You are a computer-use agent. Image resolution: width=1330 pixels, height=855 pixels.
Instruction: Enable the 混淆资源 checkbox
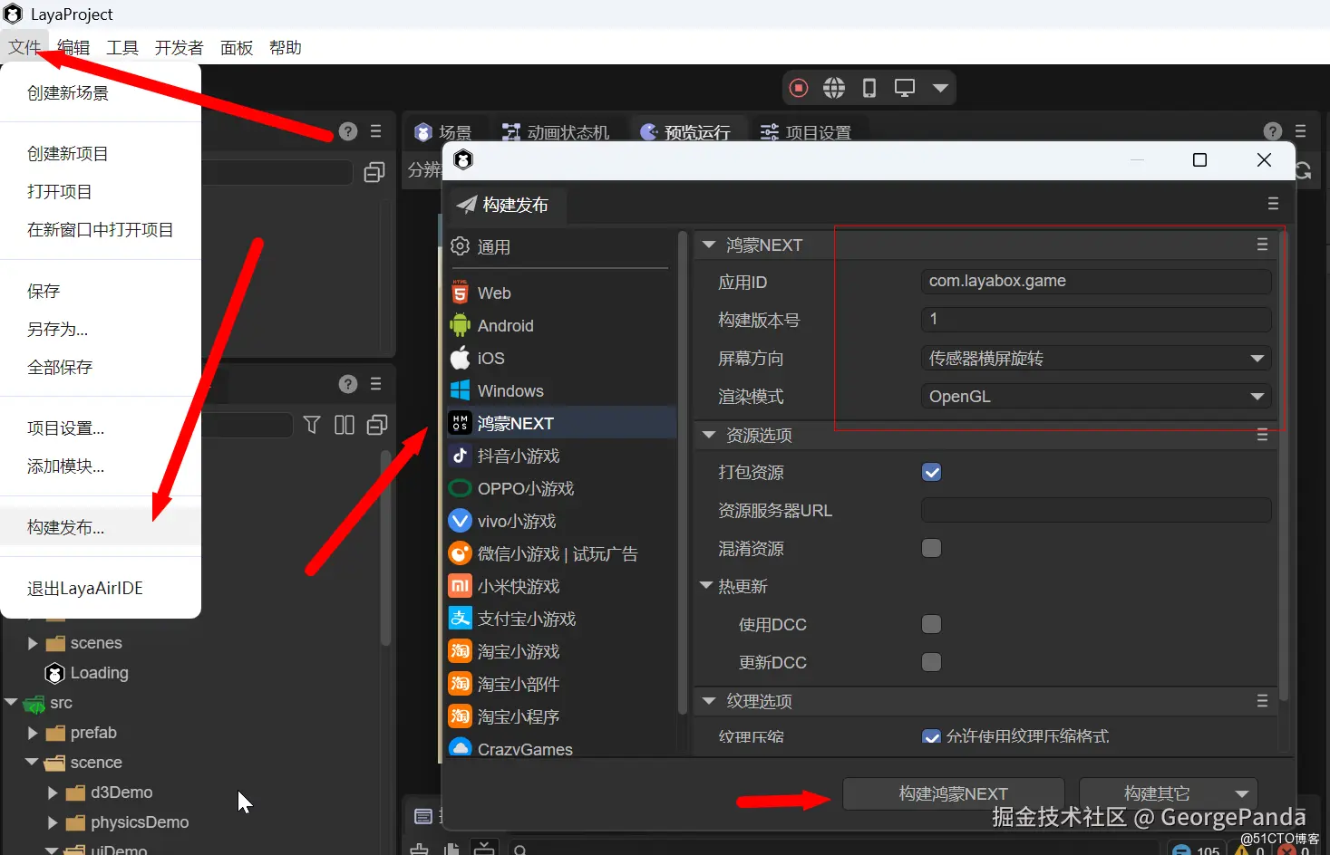tap(931, 548)
